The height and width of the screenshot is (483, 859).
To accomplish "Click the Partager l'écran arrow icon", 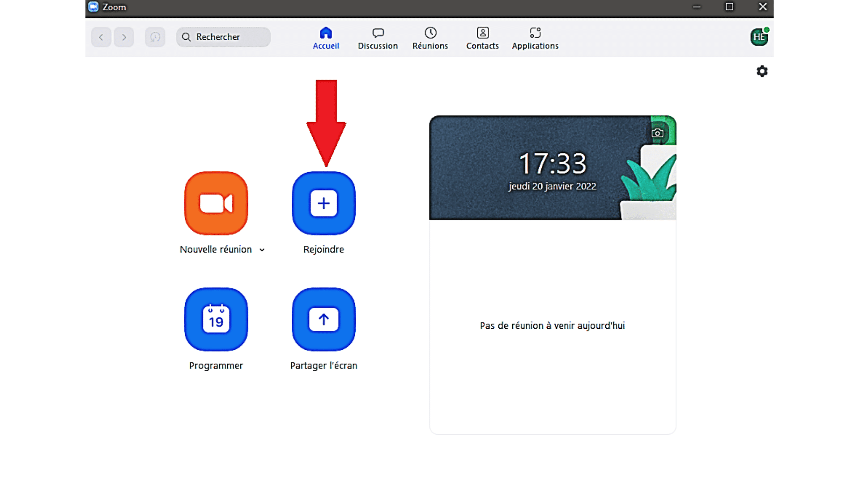I will [x=323, y=319].
